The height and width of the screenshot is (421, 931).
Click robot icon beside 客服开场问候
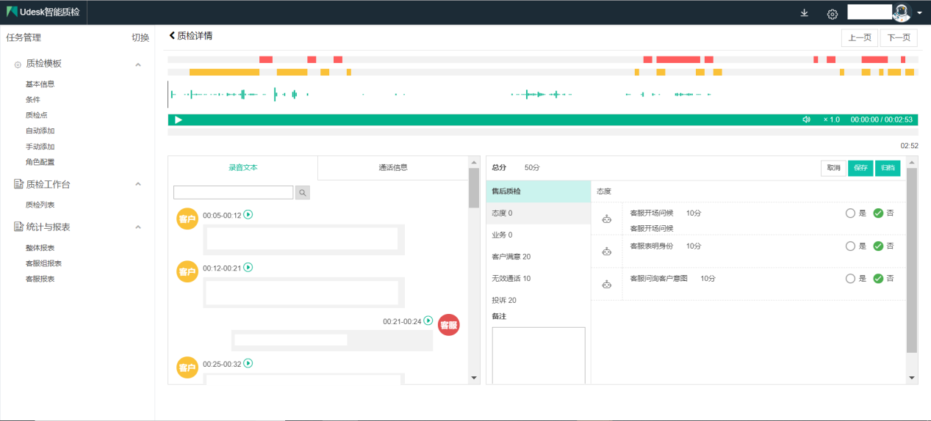(x=606, y=219)
